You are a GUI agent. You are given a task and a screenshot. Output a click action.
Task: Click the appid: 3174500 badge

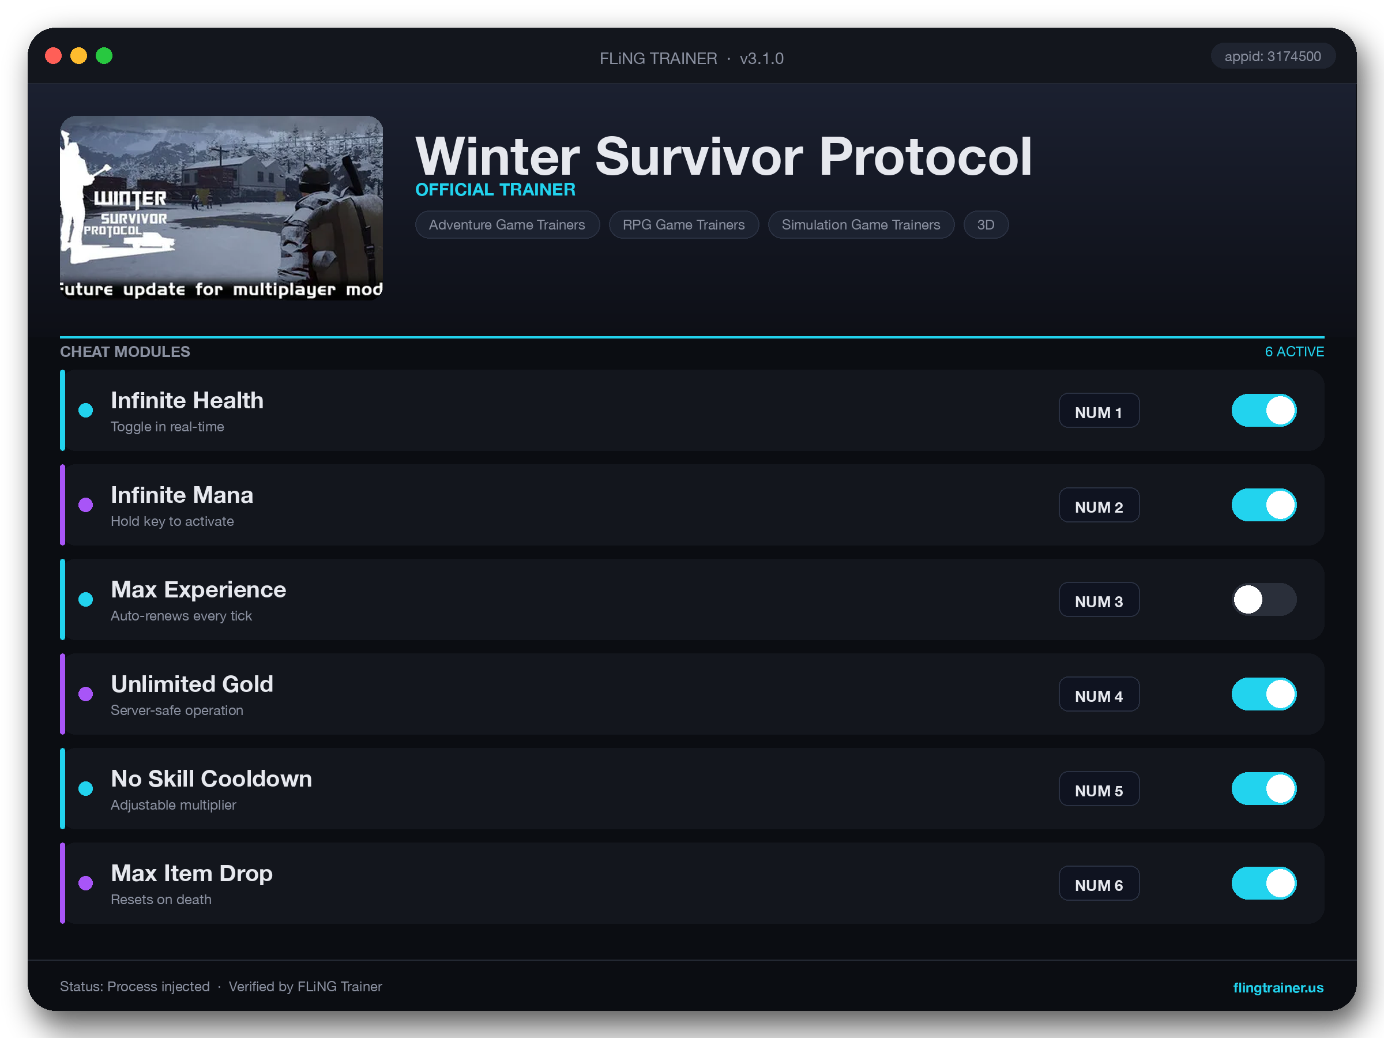[1273, 57]
